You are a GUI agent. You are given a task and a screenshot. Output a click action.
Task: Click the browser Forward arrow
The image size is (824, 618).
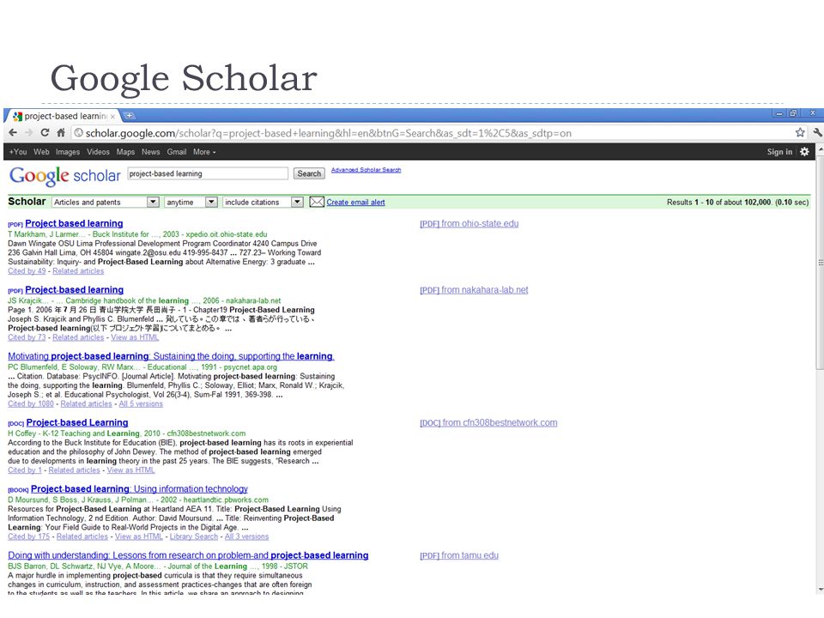pos(28,133)
